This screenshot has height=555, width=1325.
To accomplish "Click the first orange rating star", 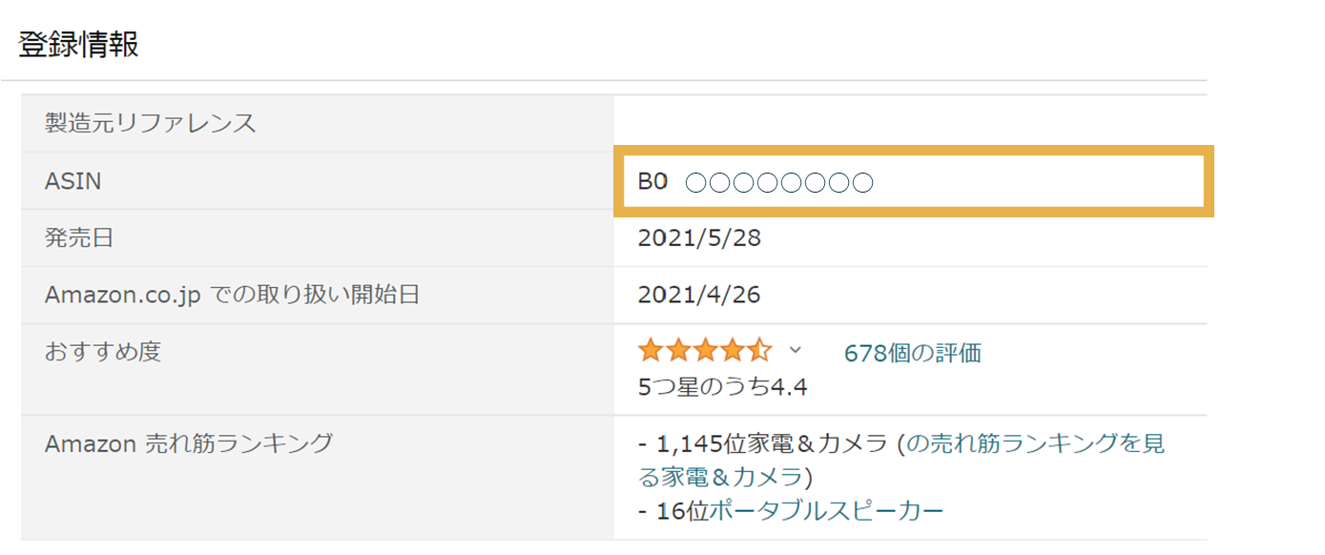I will click(x=651, y=351).
